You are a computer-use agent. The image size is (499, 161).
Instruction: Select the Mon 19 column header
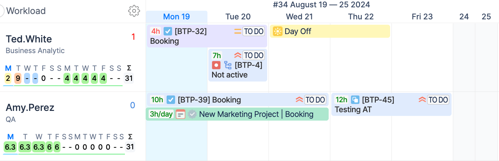pos(176,17)
